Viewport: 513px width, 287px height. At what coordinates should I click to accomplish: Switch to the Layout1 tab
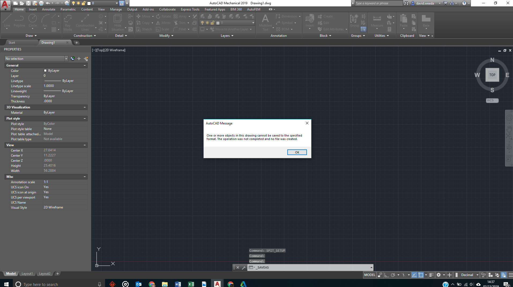[x=27, y=274]
